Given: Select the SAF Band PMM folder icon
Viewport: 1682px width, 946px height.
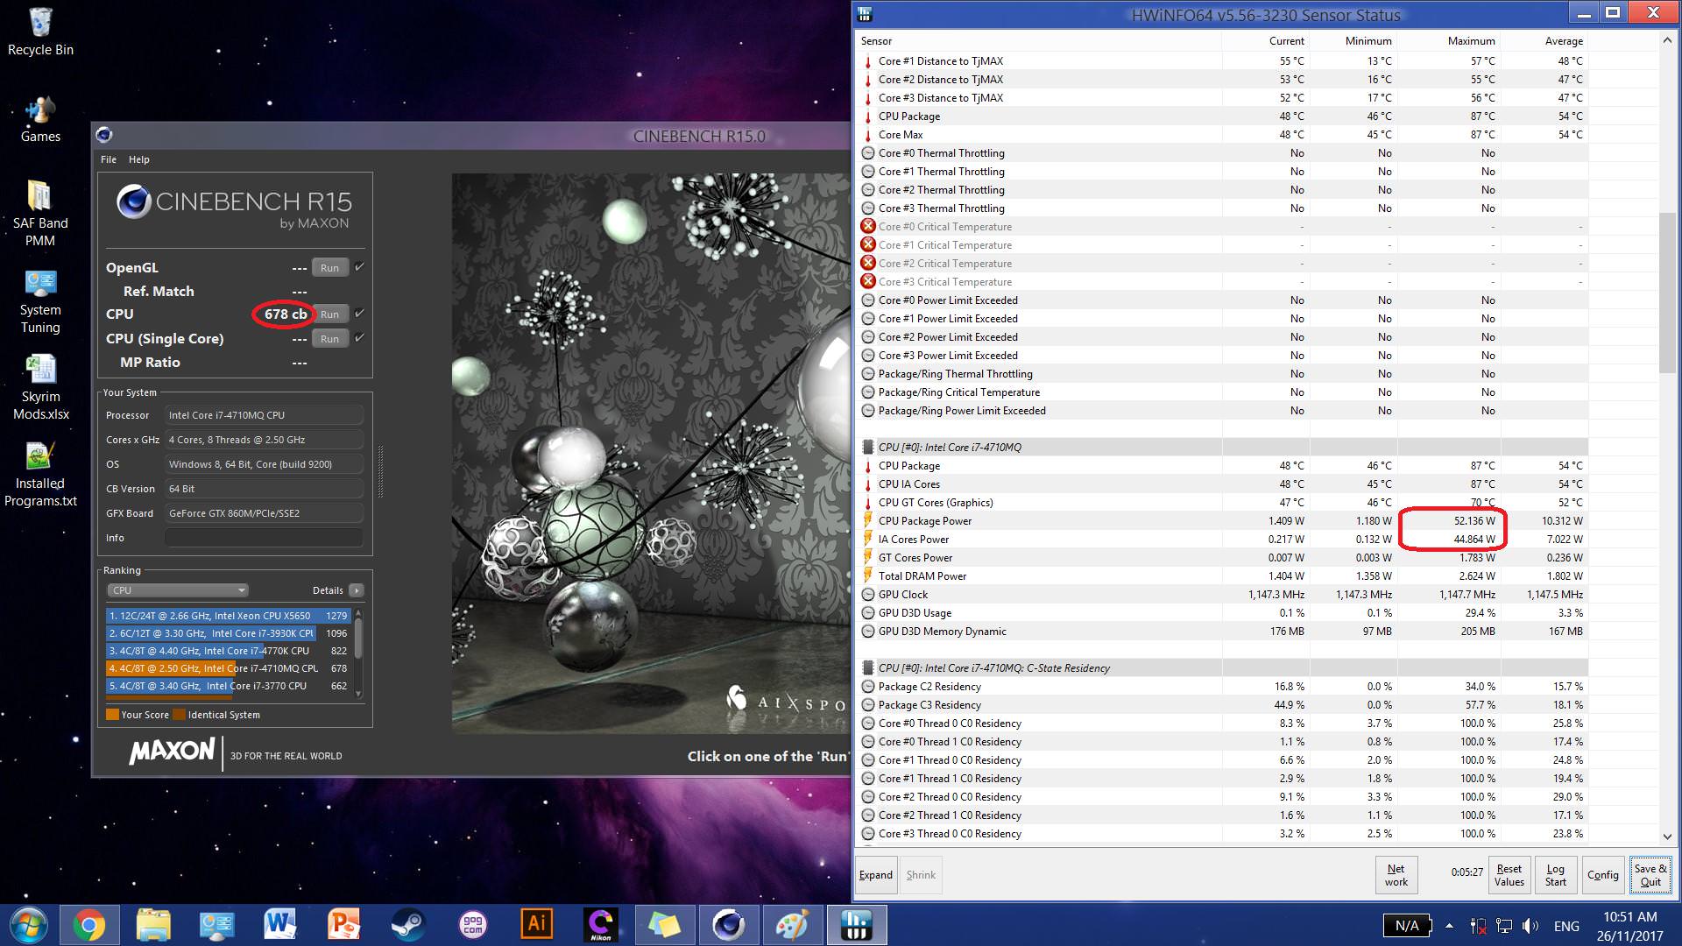Looking at the screenshot, I should click(40, 214).
